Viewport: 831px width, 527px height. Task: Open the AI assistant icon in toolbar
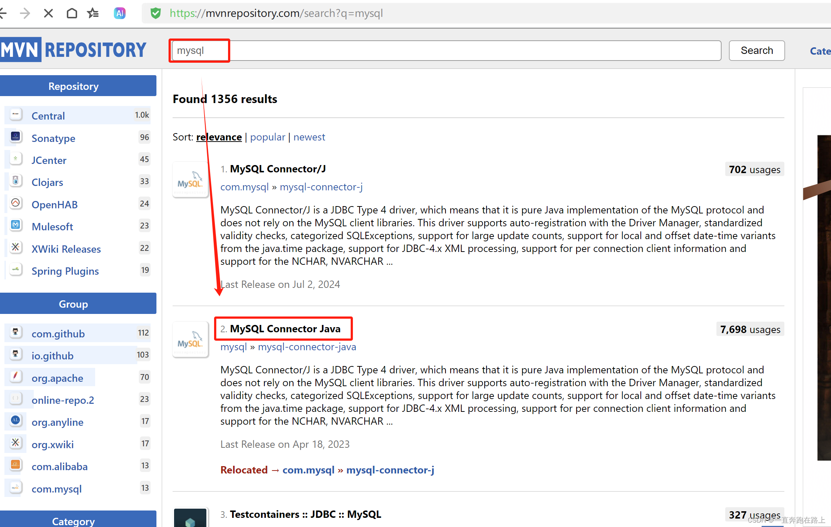(120, 14)
